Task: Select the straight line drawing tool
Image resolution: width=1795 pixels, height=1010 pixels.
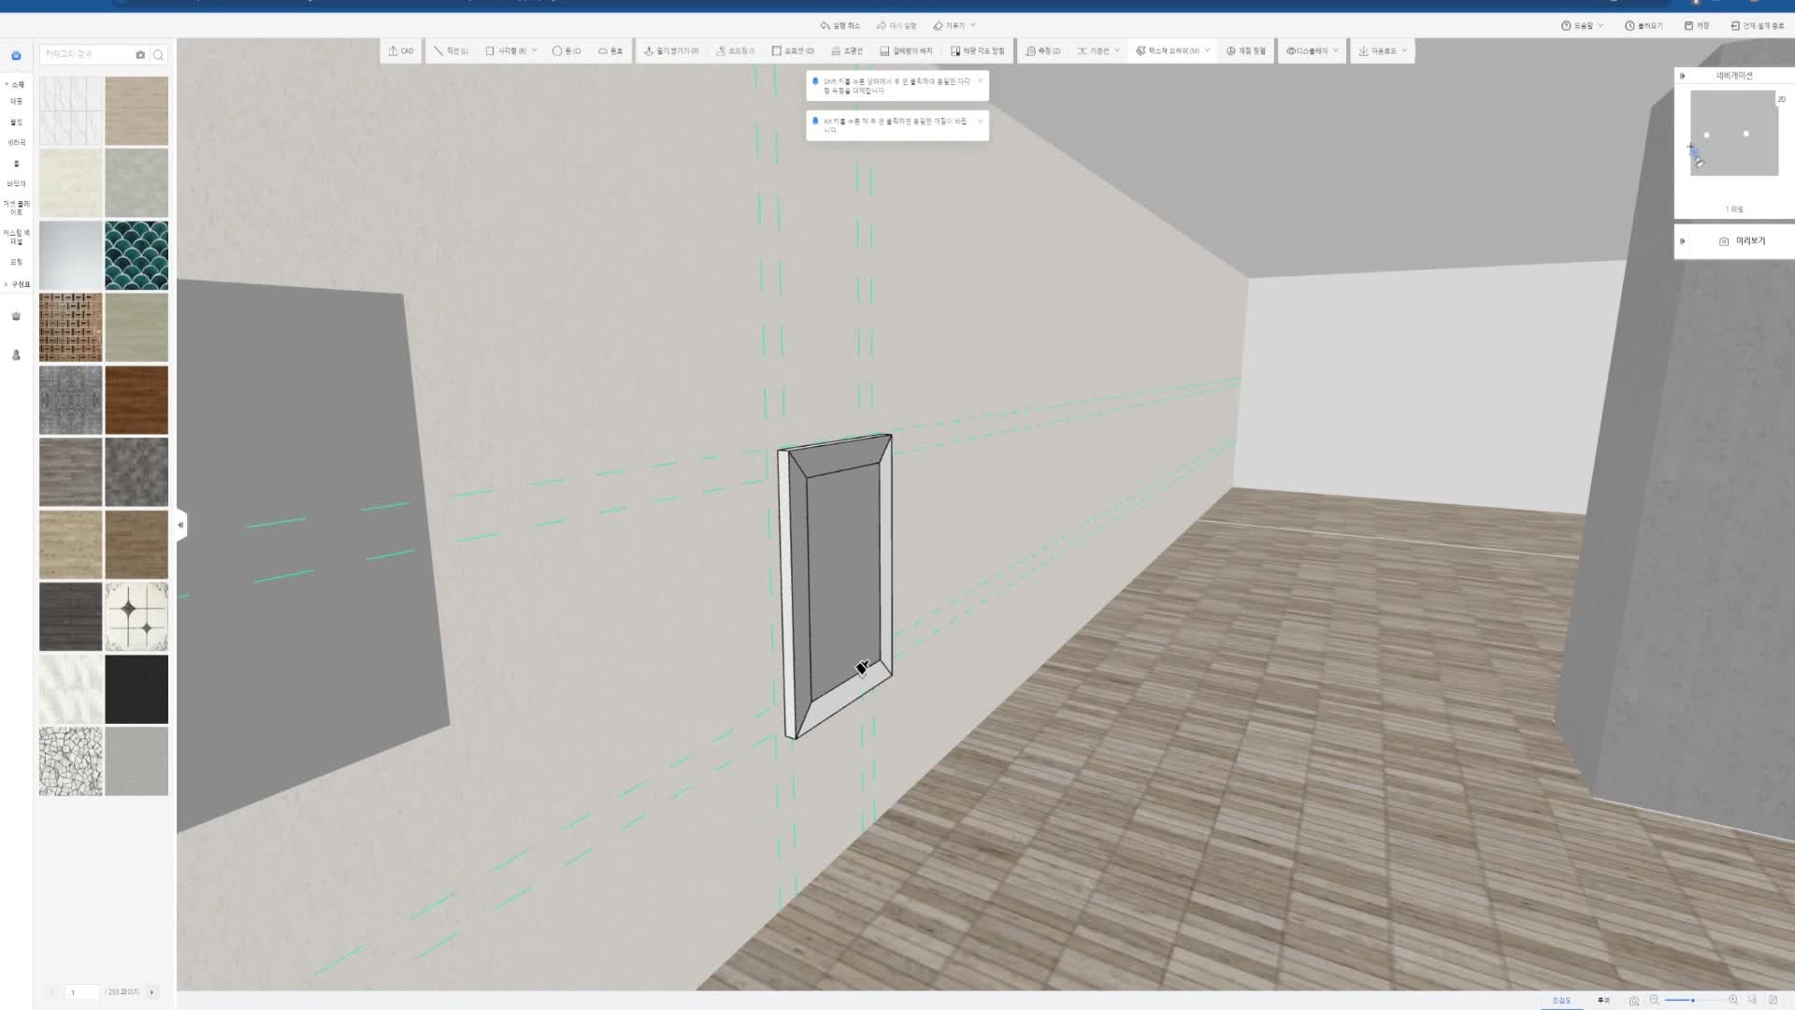Action: coord(451,51)
